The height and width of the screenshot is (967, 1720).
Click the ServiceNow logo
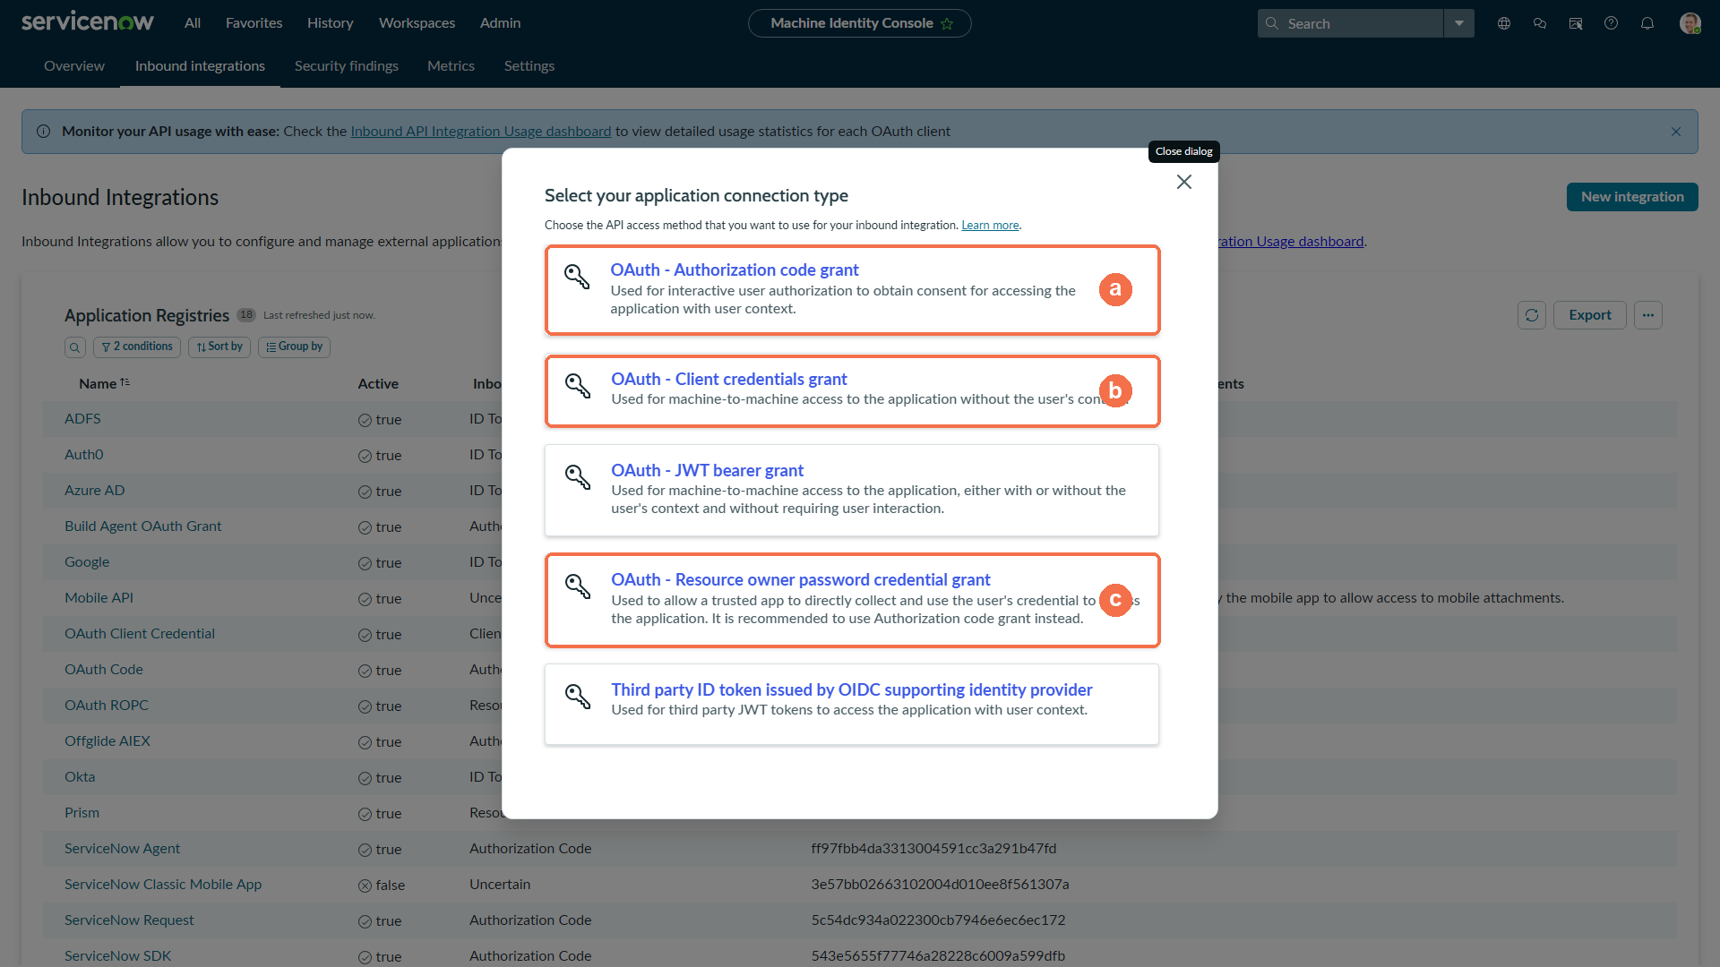click(x=88, y=22)
